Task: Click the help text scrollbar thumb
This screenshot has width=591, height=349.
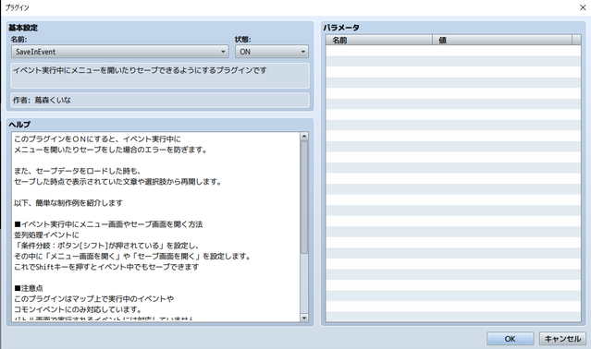Action: coord(304,197)
